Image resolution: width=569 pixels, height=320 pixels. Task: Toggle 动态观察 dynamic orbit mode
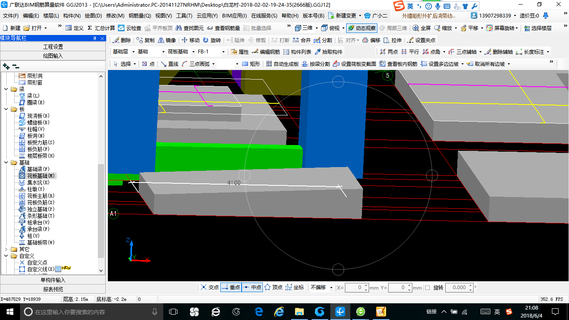362,28
